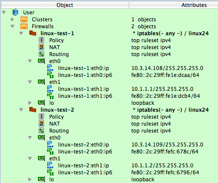218x183 pixels.
Task: Expand the Clusters folder
Action: point(13,19)
